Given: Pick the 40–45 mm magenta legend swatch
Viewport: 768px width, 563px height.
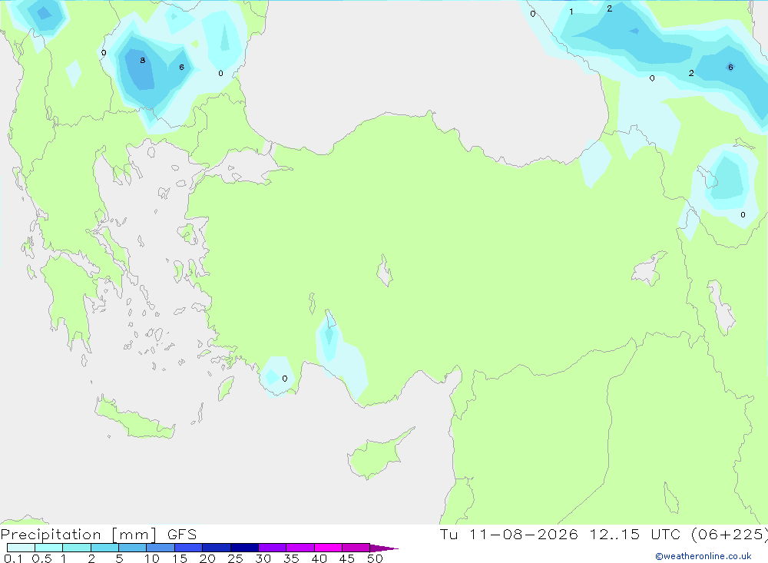Looking at the screenshot, I should tap(328, 548).
